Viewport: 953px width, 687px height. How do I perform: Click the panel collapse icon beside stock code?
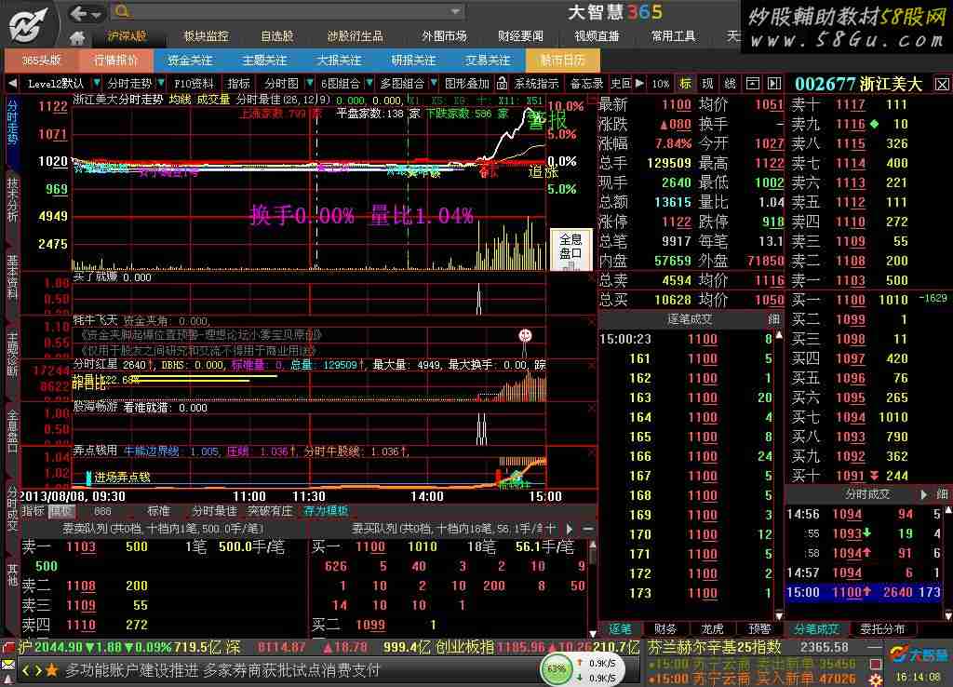click(774, 83)
